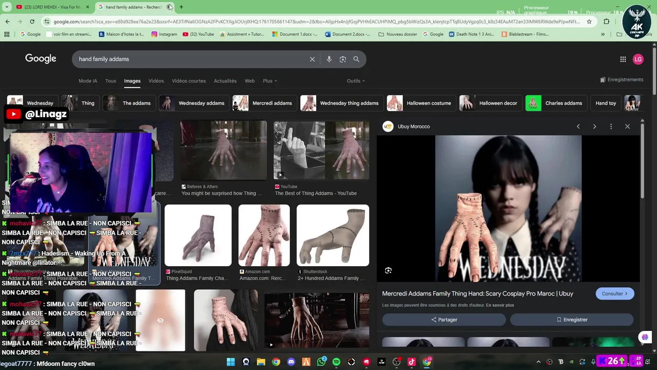Click the Enregistrer button

tap(572, 320)
